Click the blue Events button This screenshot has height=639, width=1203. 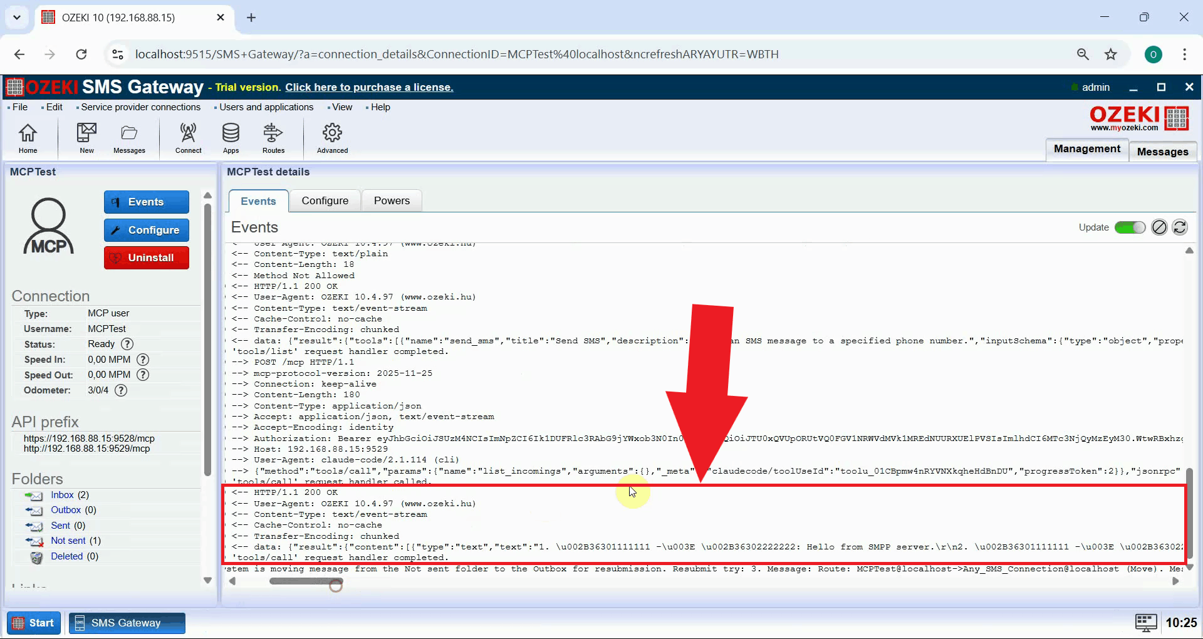click(147, 202)
